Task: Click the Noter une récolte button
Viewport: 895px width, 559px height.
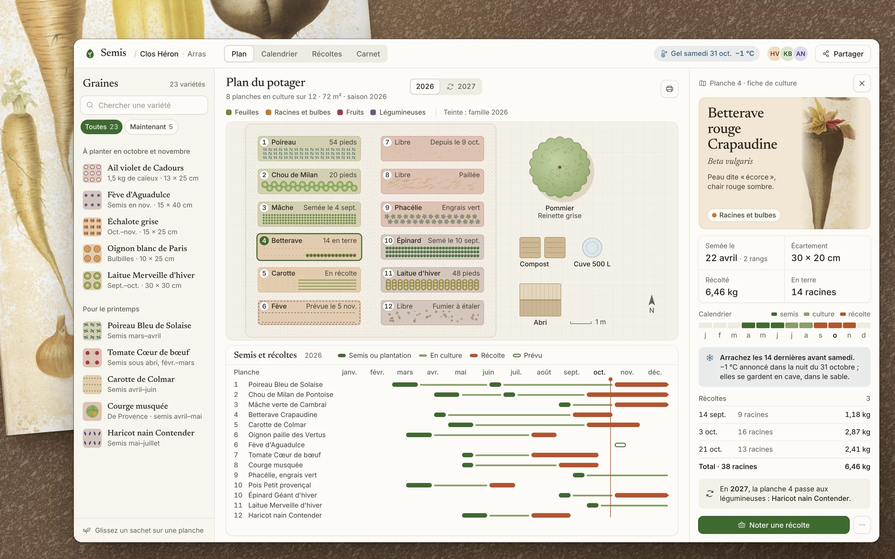Action: click(x=774, y=525)
